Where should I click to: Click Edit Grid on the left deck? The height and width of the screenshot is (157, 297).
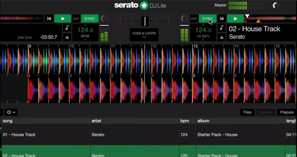click(25, 37)
